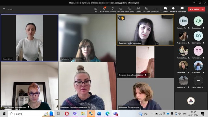Select Tatiana (гість) video tile

(x=30, y=38)
